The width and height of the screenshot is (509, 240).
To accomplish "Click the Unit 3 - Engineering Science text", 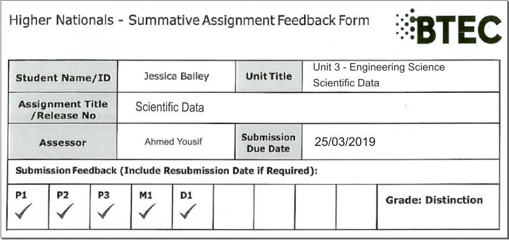I will (379, 67).
